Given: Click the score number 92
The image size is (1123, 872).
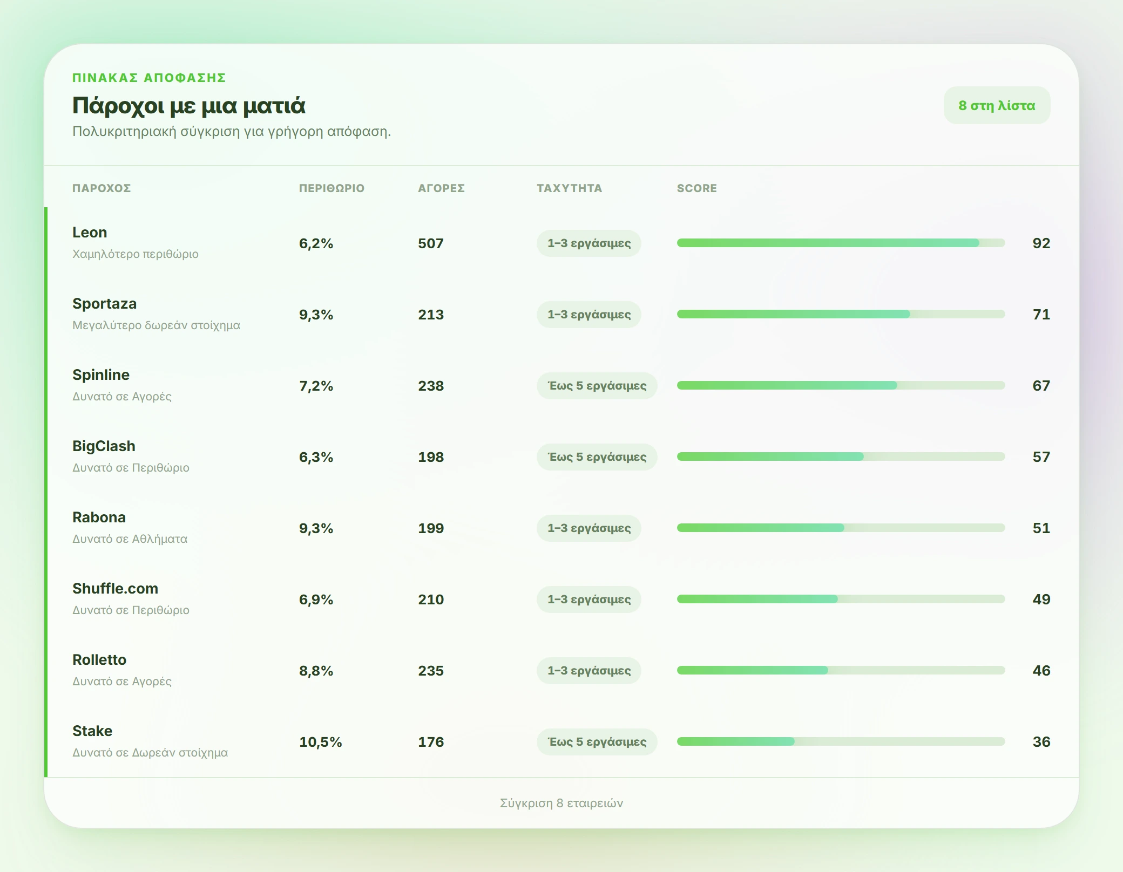Looking at the screenshot, I should pyautogui.click(x=1041, y=243).
